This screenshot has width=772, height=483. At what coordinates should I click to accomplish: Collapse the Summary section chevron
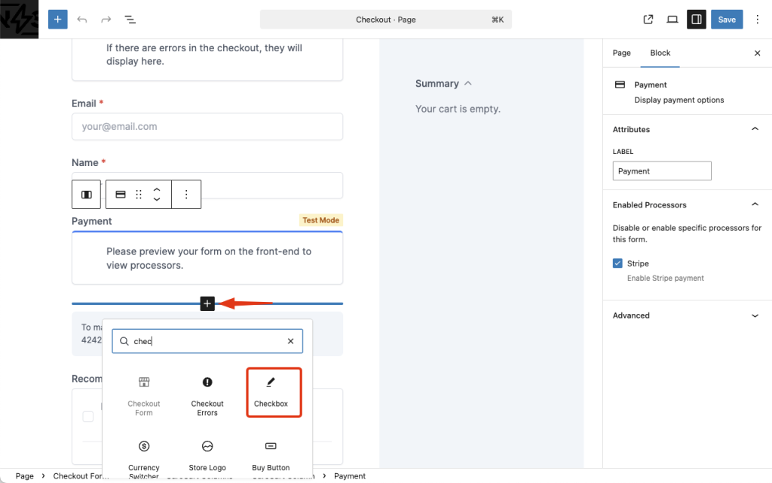pyautogui.click(x=468, y=84)
